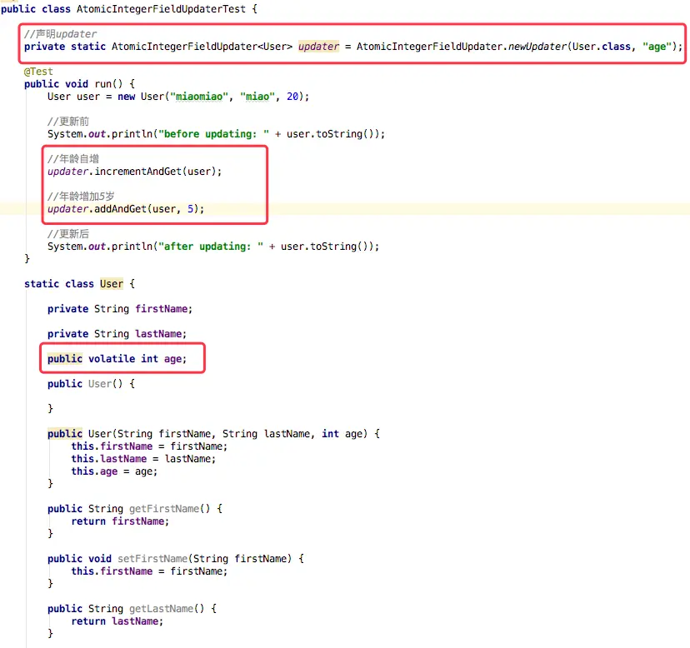Click the "int age" constructor parameter

[342, 434]
